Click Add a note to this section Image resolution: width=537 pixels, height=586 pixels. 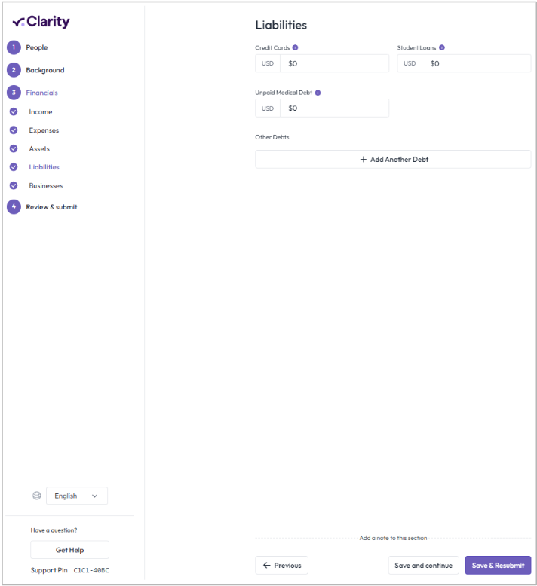[393, 538]
